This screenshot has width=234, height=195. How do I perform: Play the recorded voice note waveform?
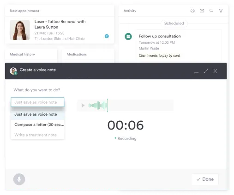tap(83, 106)
